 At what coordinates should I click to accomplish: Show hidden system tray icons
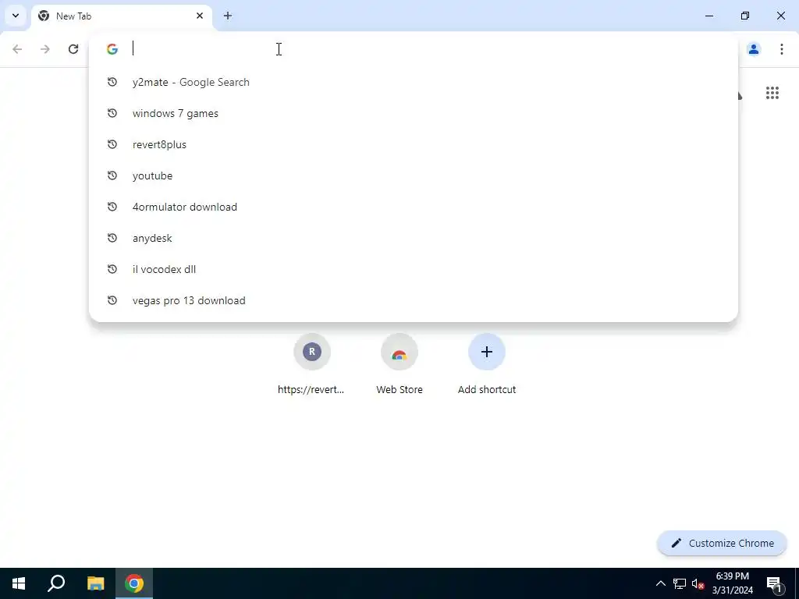660,583
